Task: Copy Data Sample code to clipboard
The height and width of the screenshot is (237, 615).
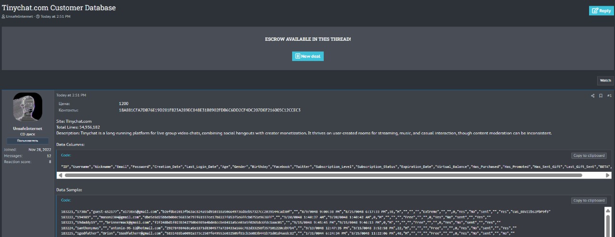Action: click(x=589, y=201)
